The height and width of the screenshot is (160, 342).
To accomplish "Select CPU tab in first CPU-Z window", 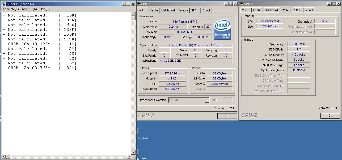I will (x=142, y=10).
